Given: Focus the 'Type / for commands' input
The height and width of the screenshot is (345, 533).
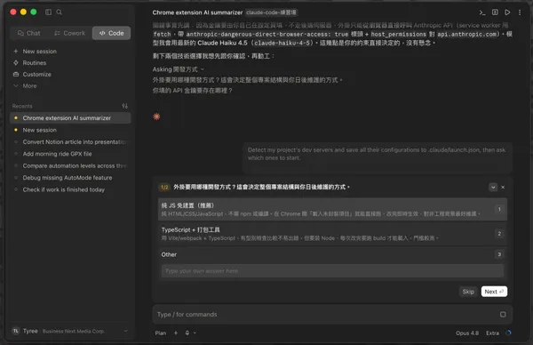Looking at the screenshot, I should click(326, 315).
